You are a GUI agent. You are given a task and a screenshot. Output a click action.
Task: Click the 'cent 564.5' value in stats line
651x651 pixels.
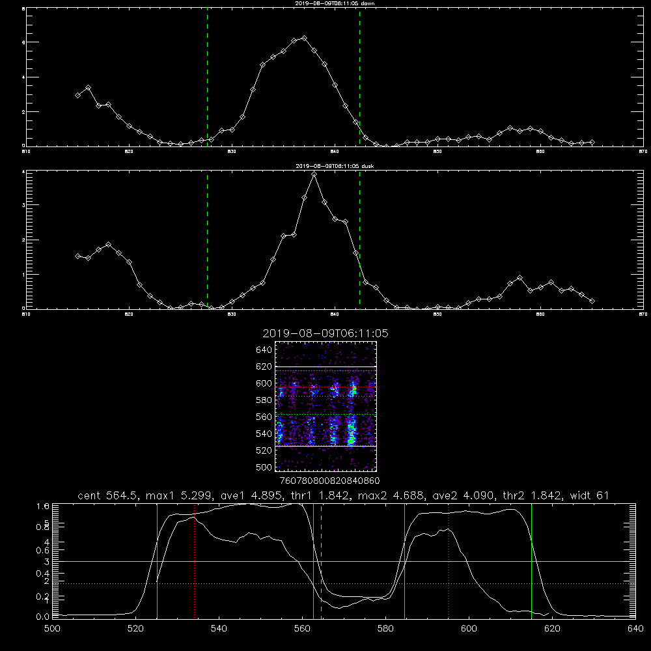point(107,495)
